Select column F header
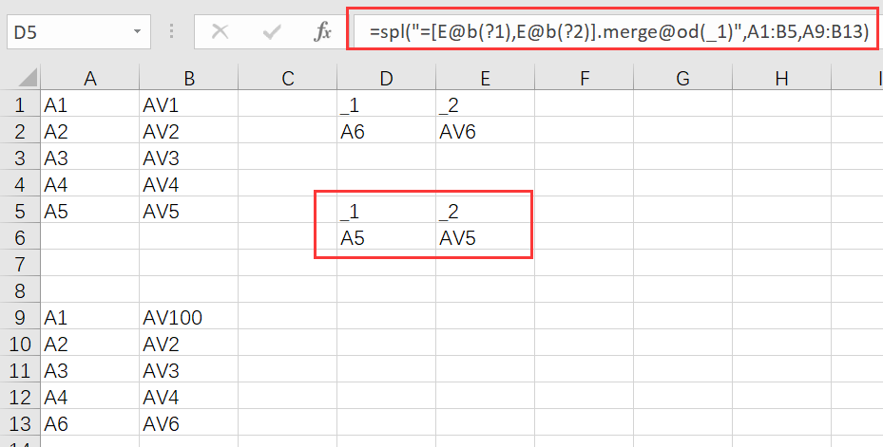Viewport: 883px width, 447px height. 584,80
